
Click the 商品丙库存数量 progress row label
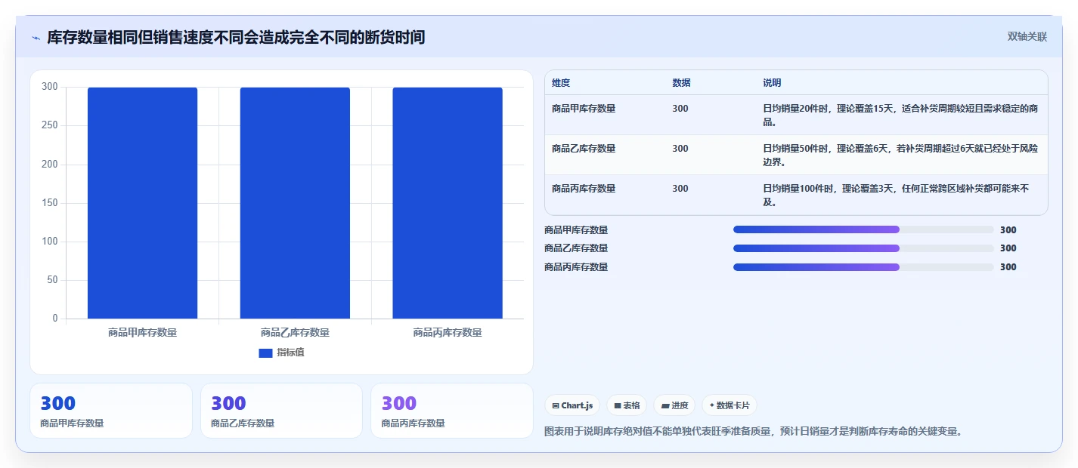click(576, 267)
